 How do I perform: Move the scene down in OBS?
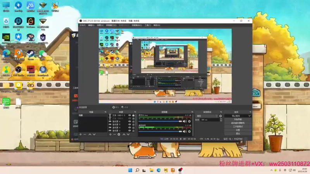click(x=94, y=134)
